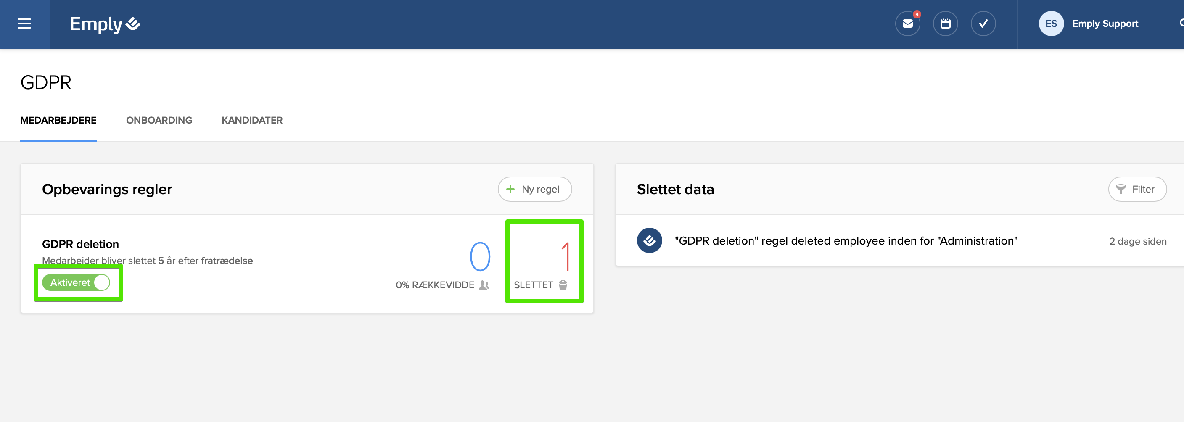Click the Emply logo
The height and width of the screenshot is (422, 1184).
tap(105, 24)
